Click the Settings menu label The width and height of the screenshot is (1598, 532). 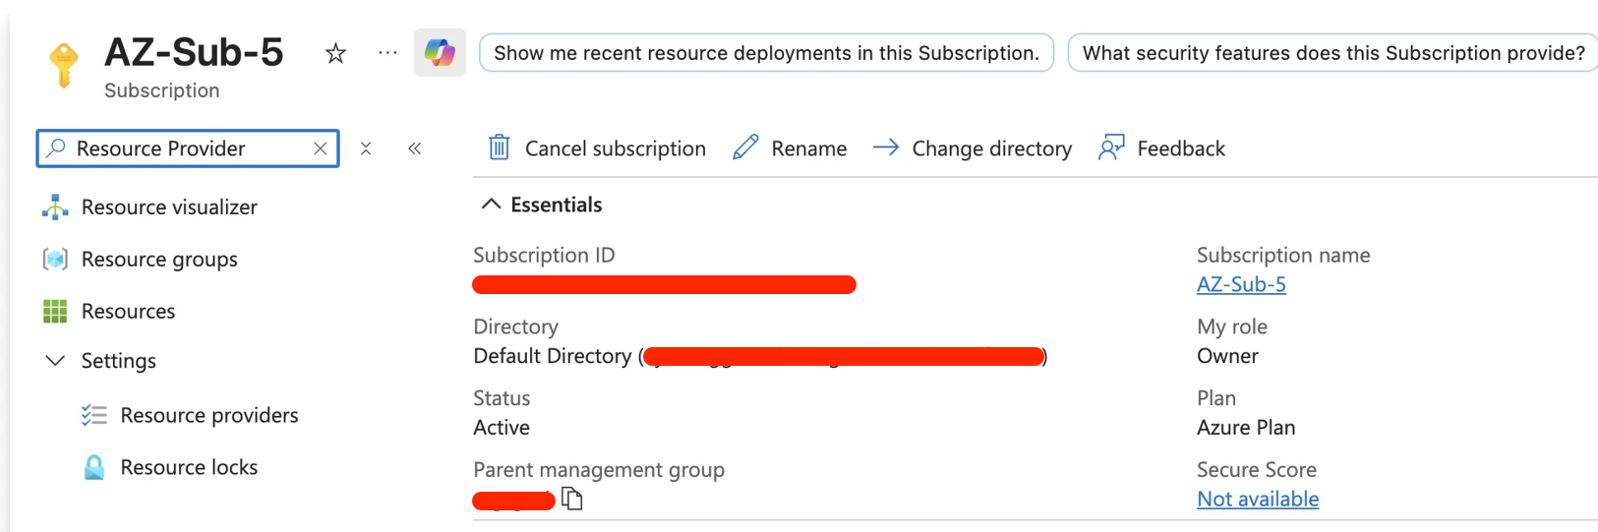118,361
